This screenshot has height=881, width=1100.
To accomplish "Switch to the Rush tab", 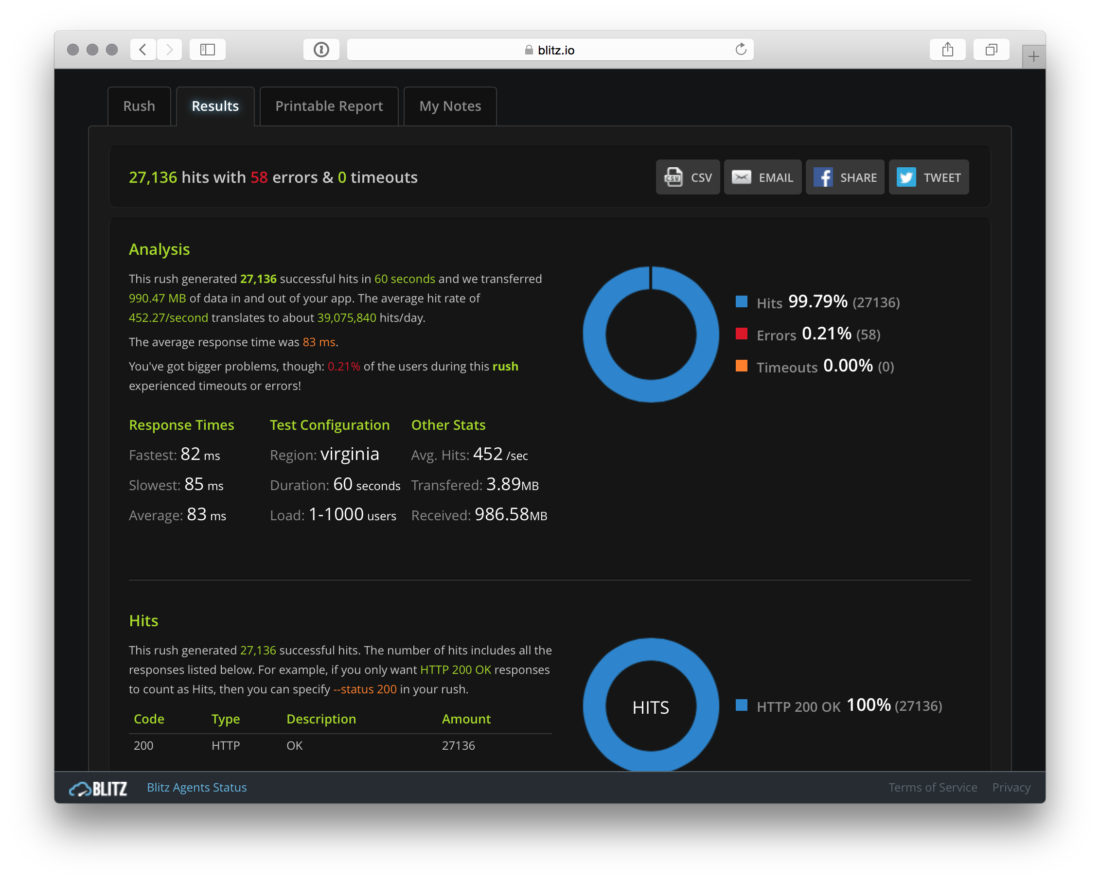I will click(139, 106).
